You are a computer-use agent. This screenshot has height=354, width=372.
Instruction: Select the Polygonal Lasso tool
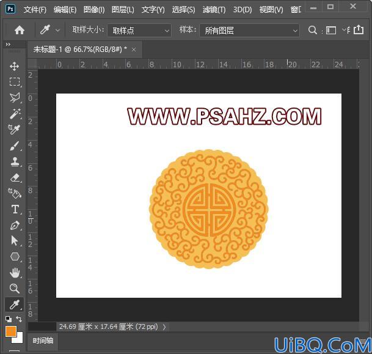[15, 98]
